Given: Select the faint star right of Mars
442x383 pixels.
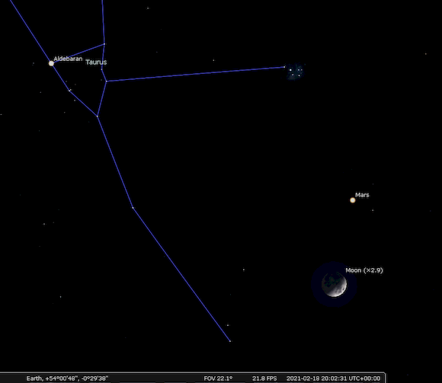Looking at the screenshot, I should pos(373,210).
